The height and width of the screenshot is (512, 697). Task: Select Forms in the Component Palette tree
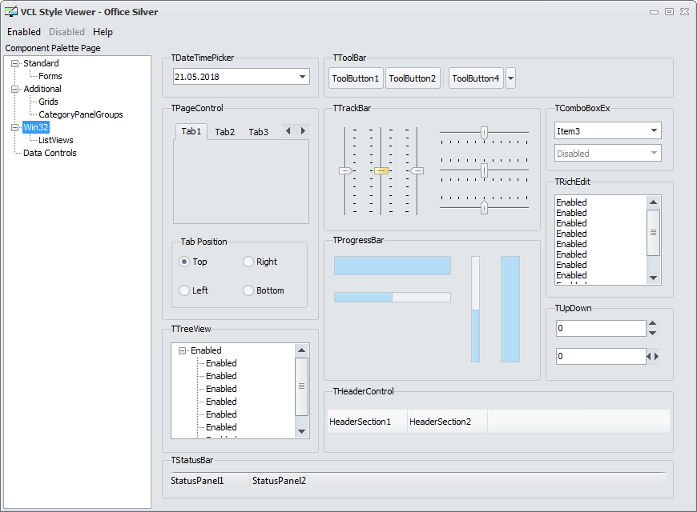50,76
